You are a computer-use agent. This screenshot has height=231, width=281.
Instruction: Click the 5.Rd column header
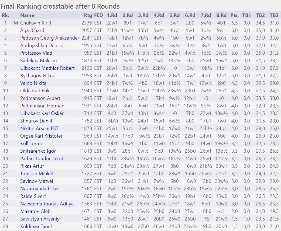click(174, 15)
